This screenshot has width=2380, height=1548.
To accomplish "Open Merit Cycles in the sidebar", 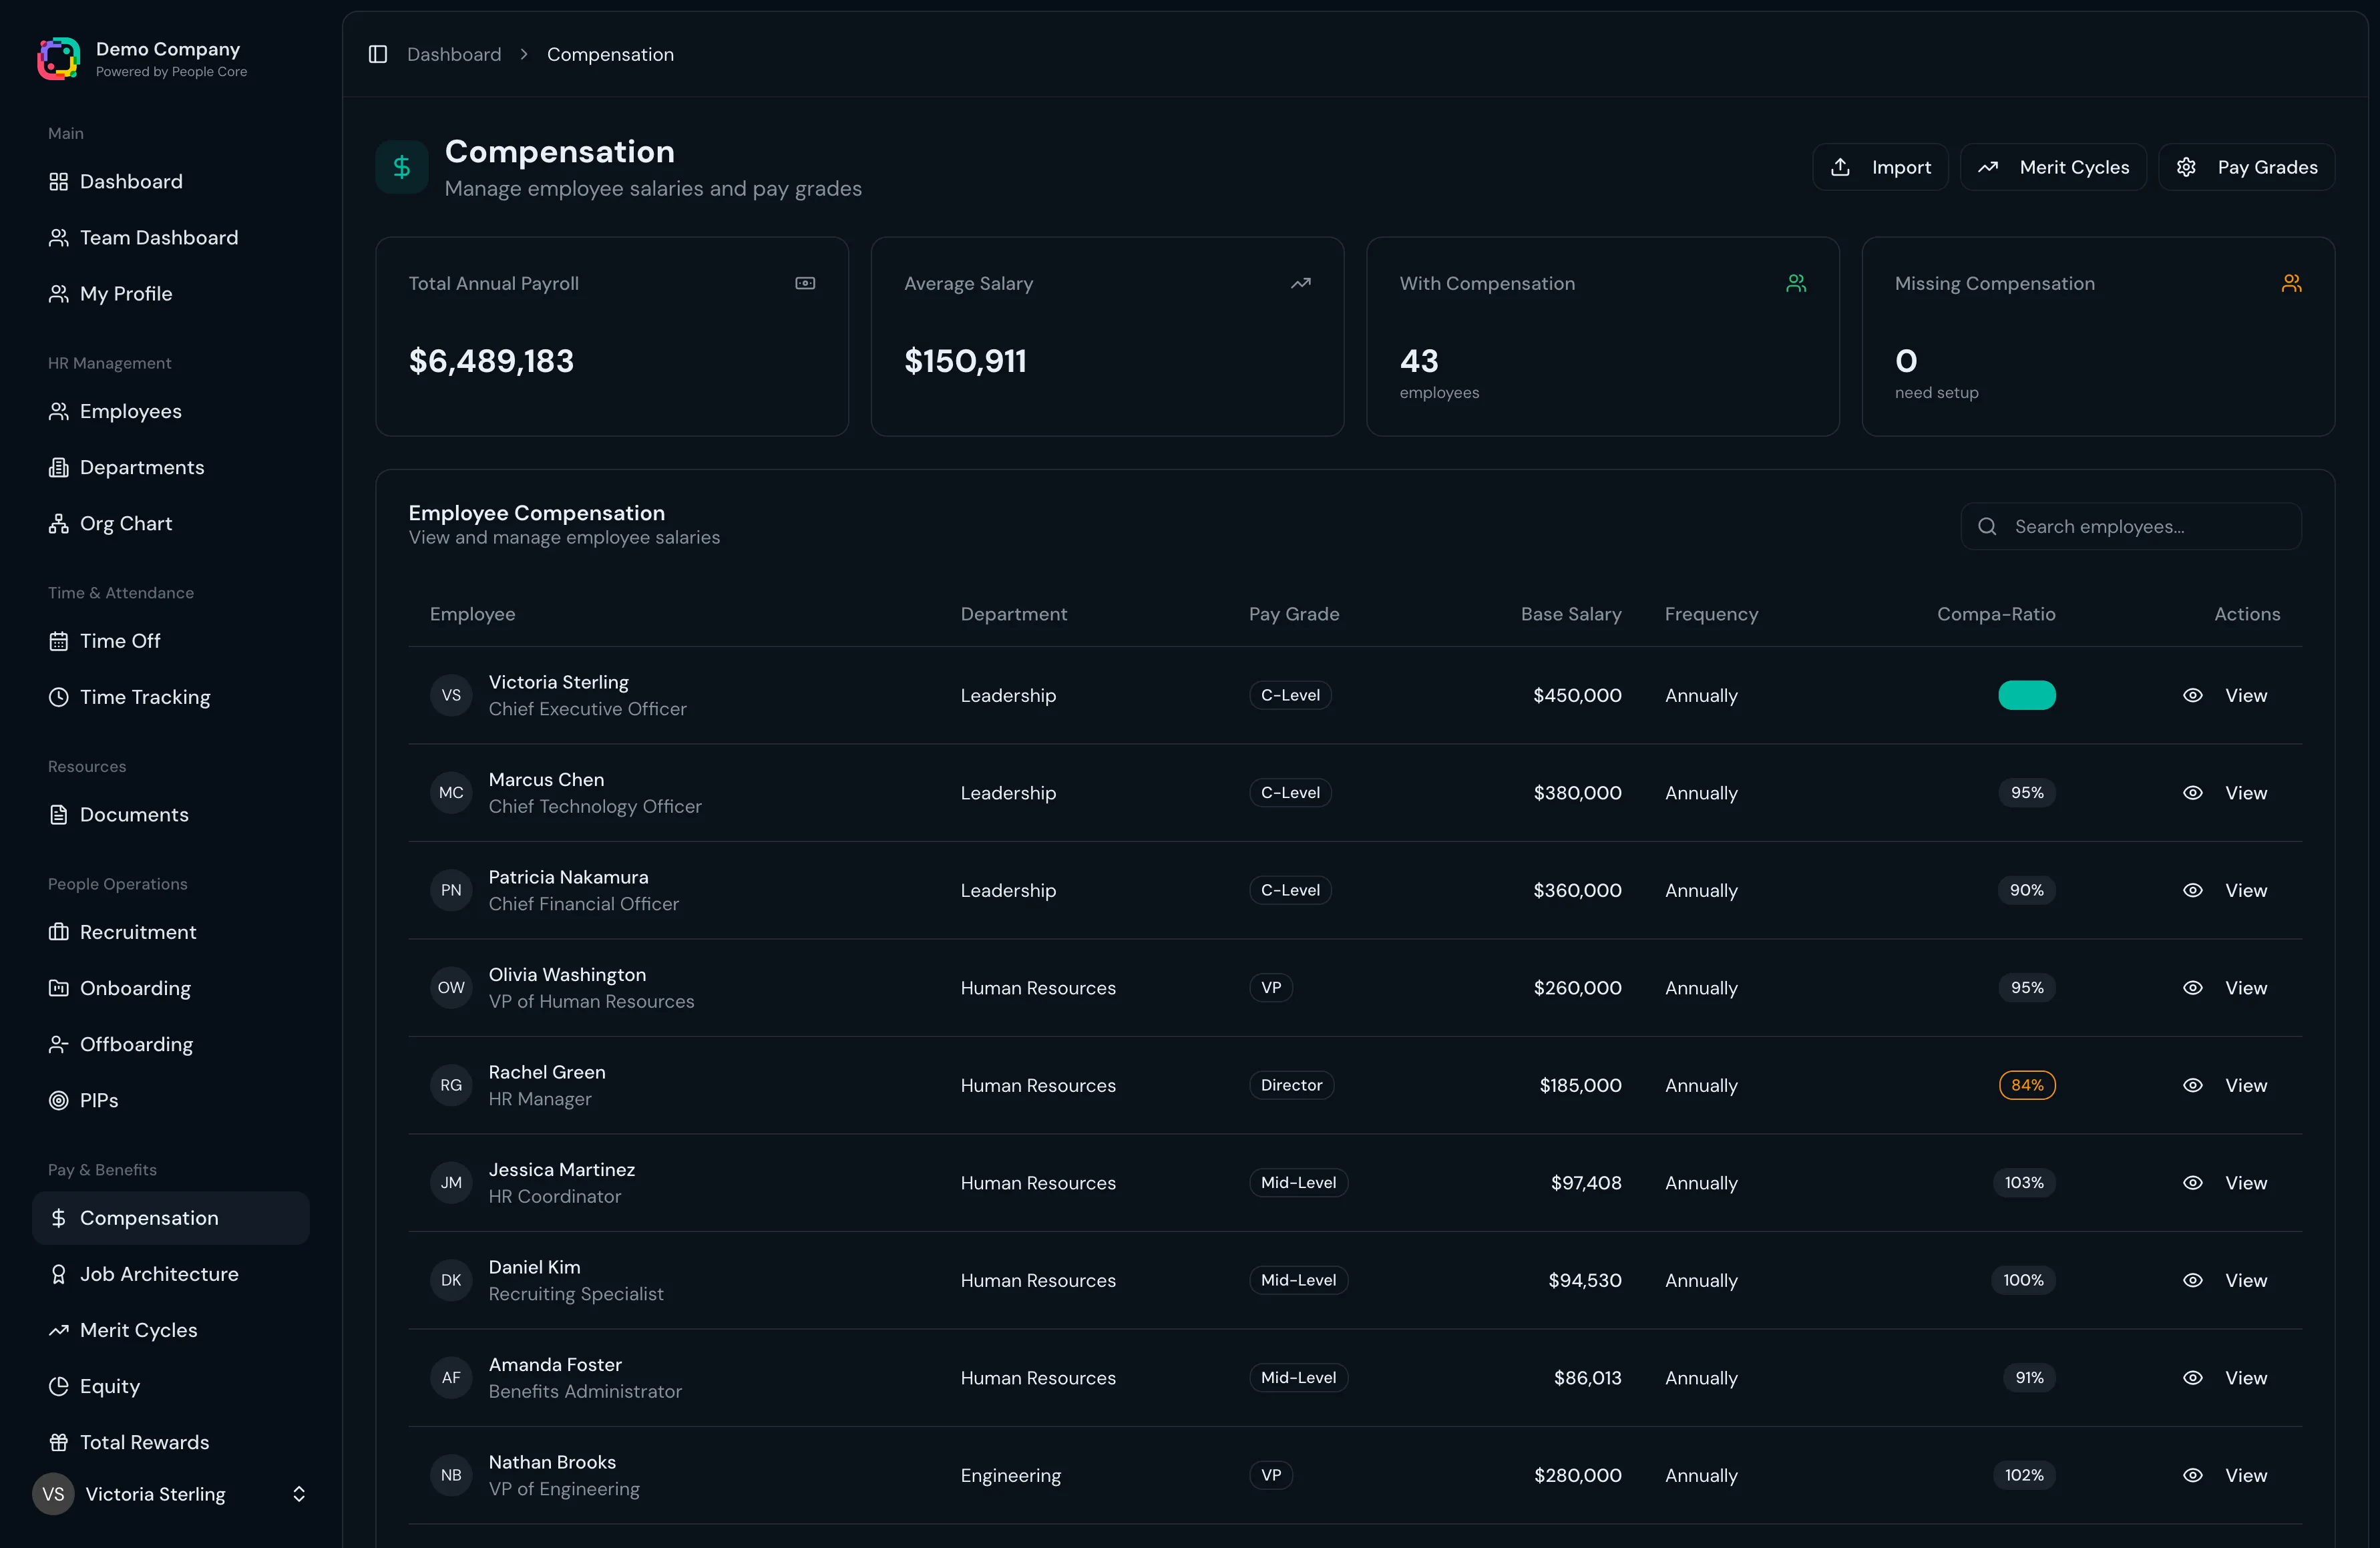I will 138,1330.
